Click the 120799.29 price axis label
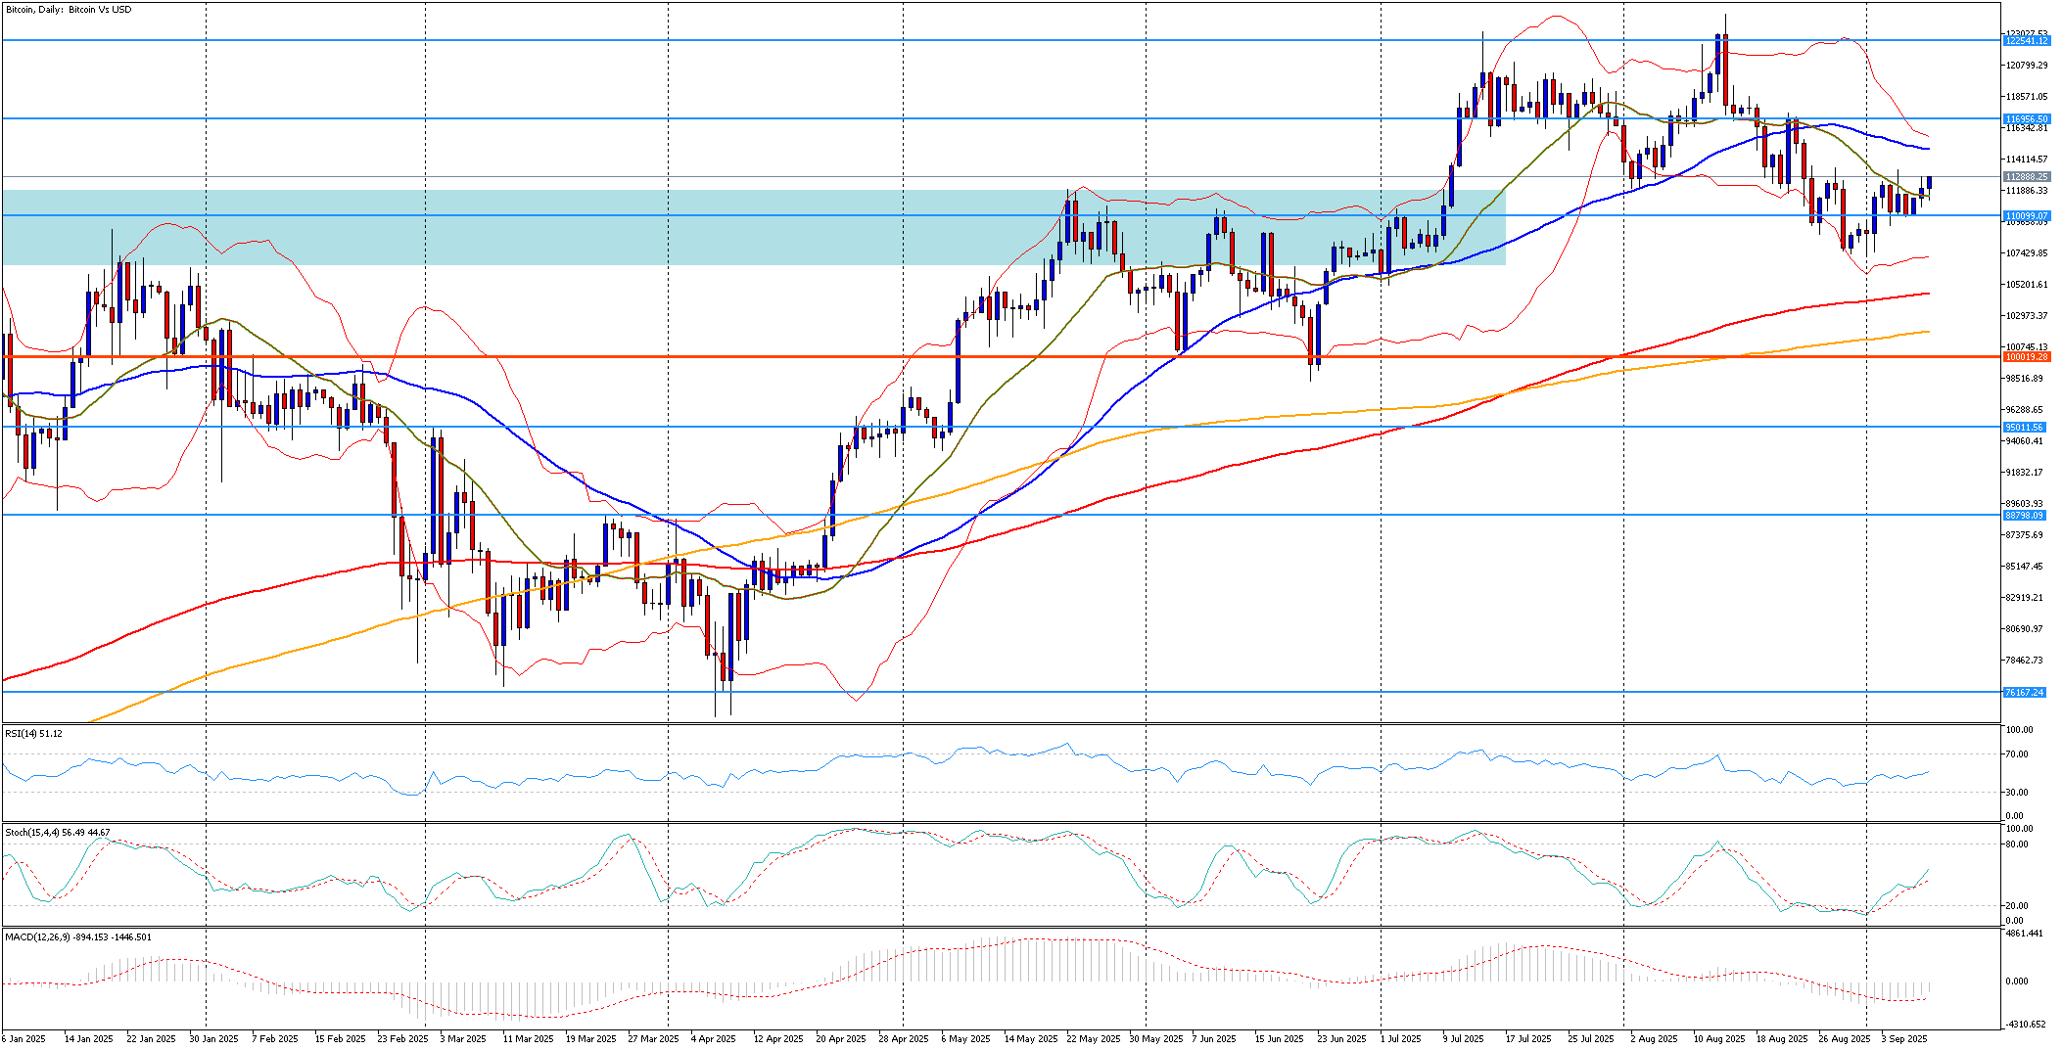Screen dimensions: 2062x1050 pyautogui.click(x=2027, y=66)
